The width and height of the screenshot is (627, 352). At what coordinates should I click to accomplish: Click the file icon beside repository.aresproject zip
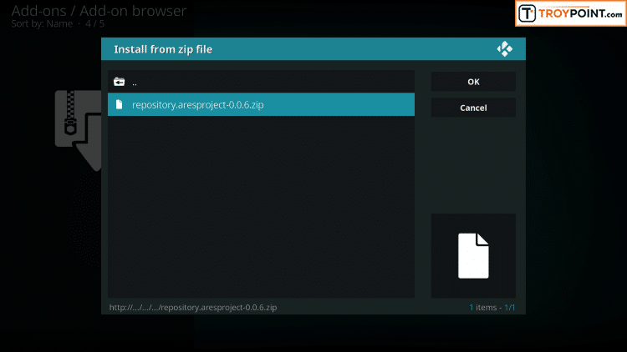pos(119,104)
